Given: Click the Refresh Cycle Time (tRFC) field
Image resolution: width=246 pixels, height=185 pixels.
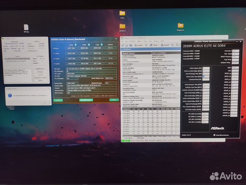Looking at the screenshot, I should pyautogui.click(x=206, y=87).
